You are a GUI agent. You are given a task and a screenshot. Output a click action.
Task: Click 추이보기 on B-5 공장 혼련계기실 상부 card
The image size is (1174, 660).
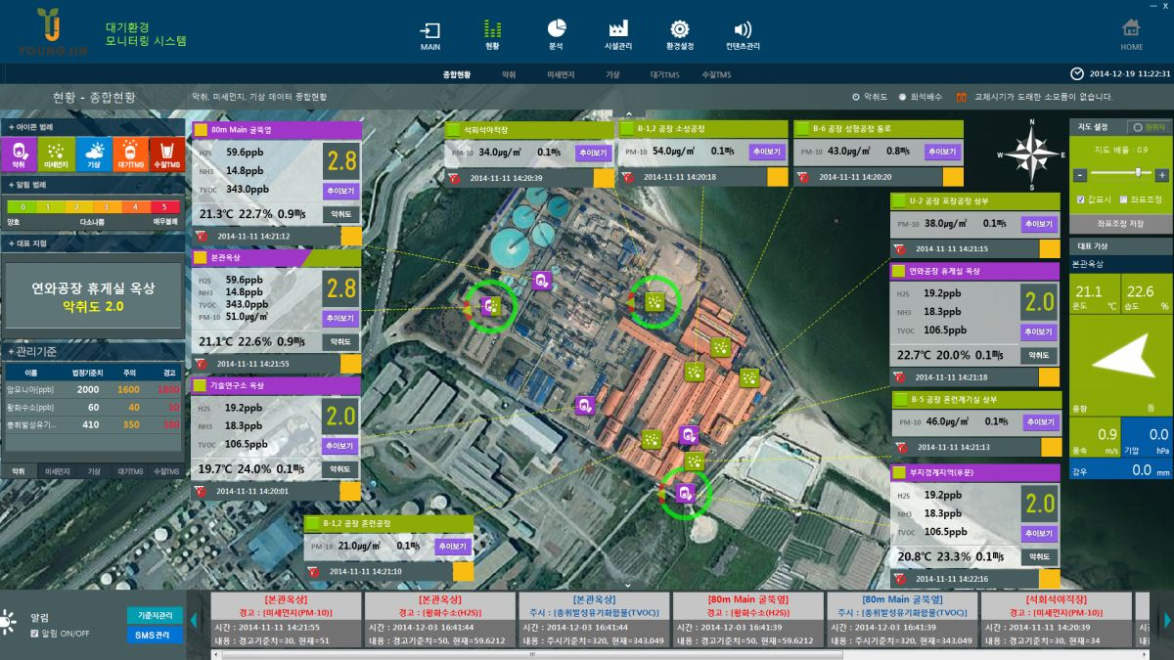1041,422
